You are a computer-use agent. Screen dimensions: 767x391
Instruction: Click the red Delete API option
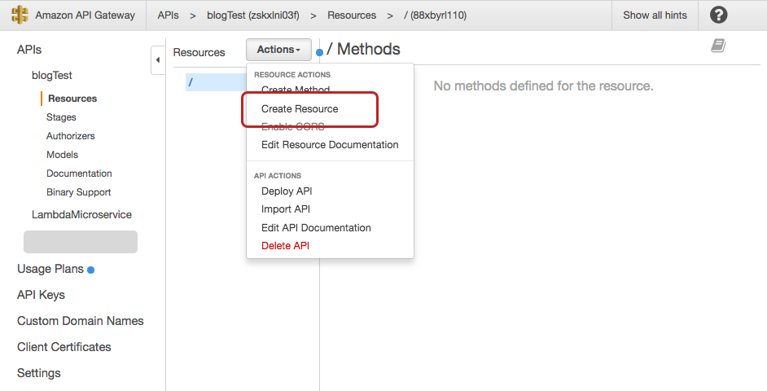click(x=285, y=246)
